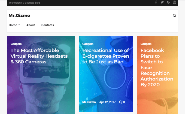The image size is (185, 114).
Task: Open the Contacts page
Action: click(48, 25)
